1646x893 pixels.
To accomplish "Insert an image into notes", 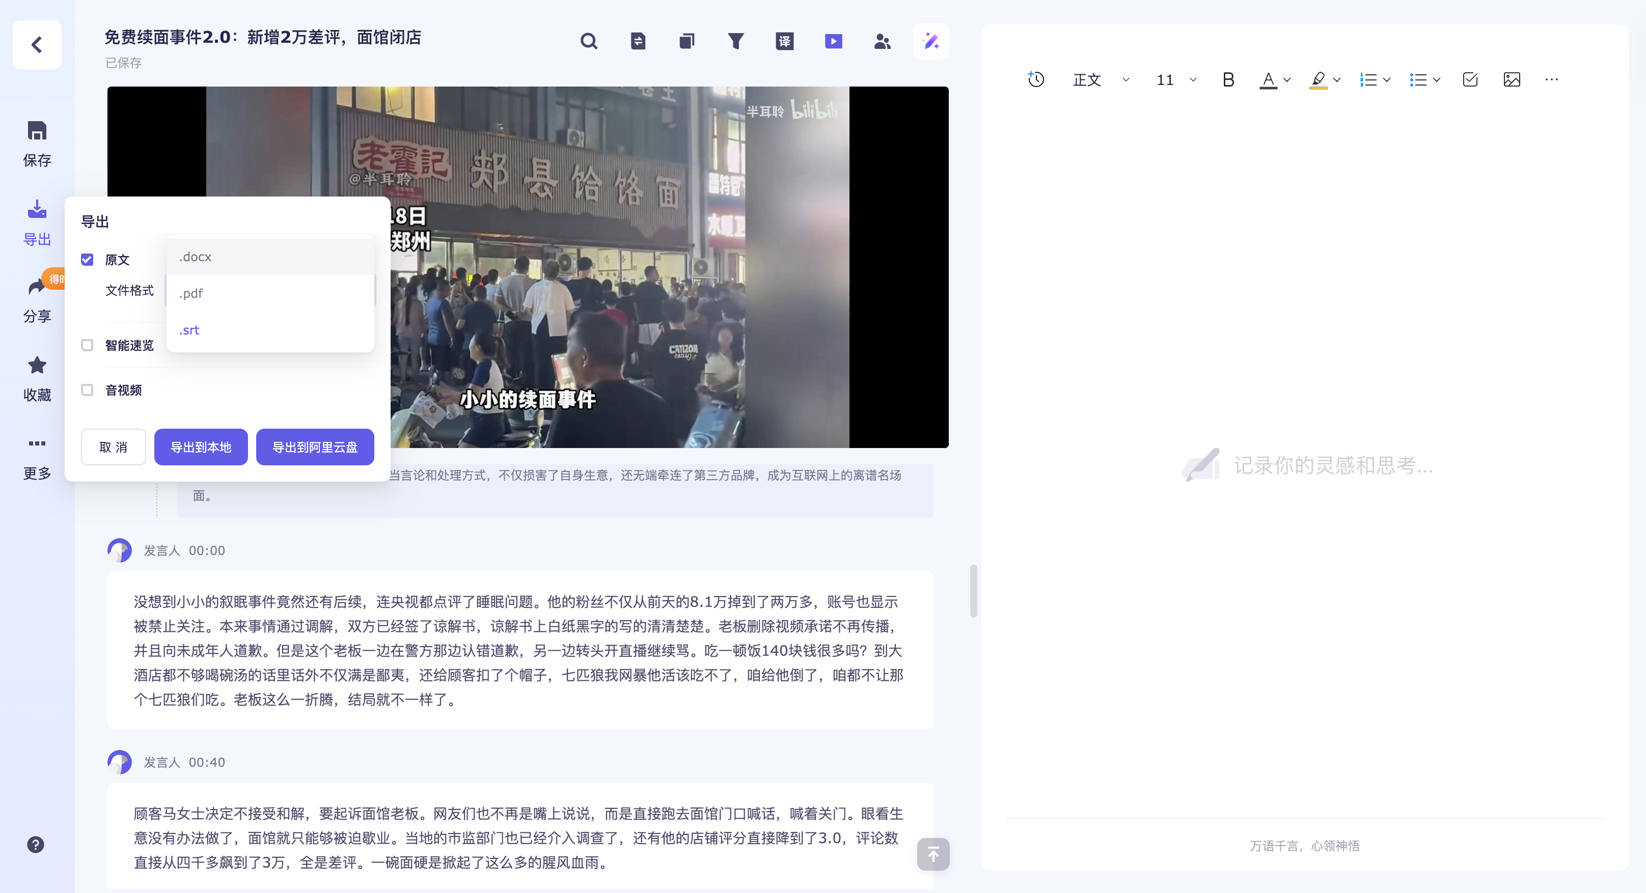I will point(1512,80).
